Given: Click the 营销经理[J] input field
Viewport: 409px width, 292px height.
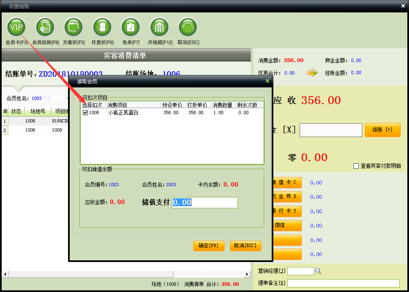Looking at the screenshot, I should (300, 271).
